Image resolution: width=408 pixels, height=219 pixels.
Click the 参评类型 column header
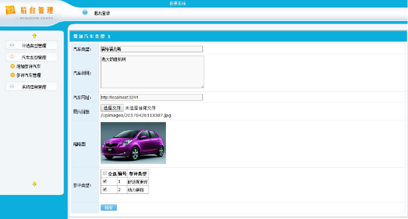pos(138,174)
